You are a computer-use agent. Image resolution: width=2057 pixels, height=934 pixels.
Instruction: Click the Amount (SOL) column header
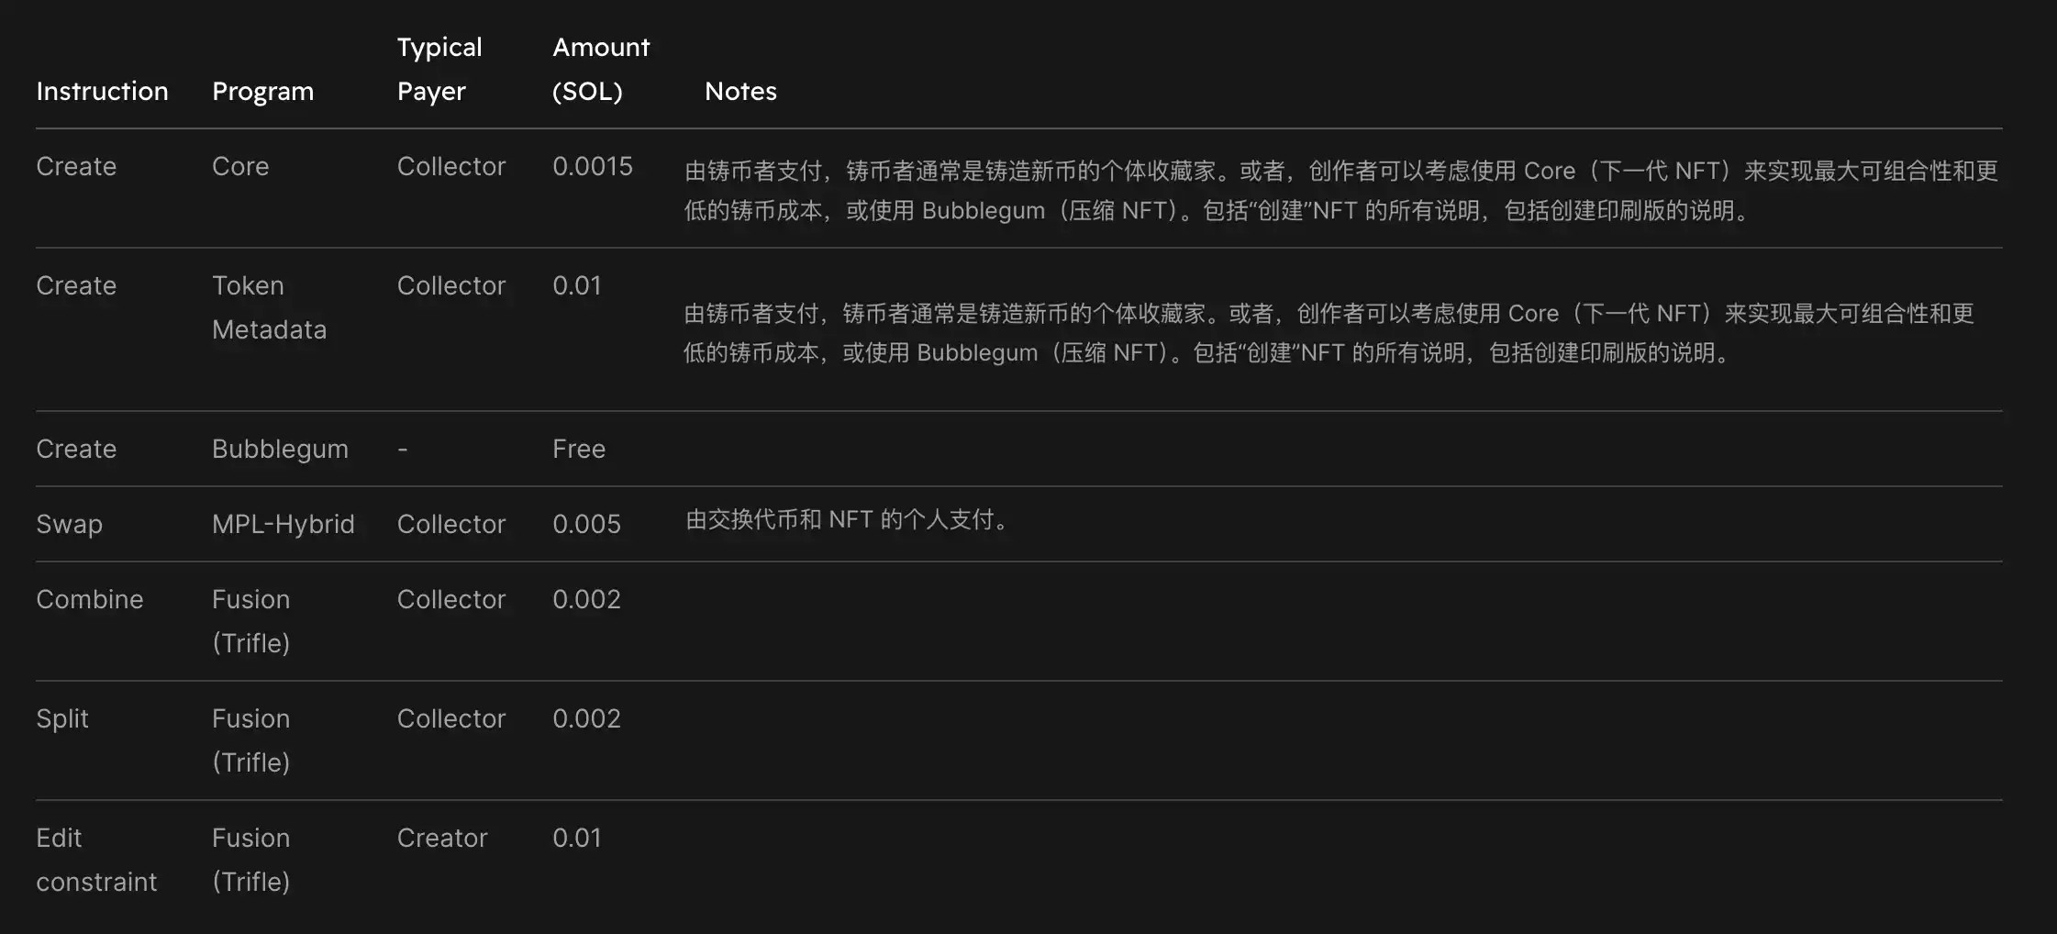point(601,69)
